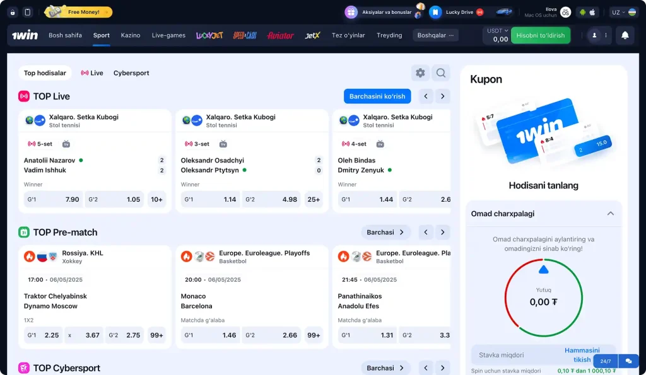Open the Free Money! promo

coord(79,12)
